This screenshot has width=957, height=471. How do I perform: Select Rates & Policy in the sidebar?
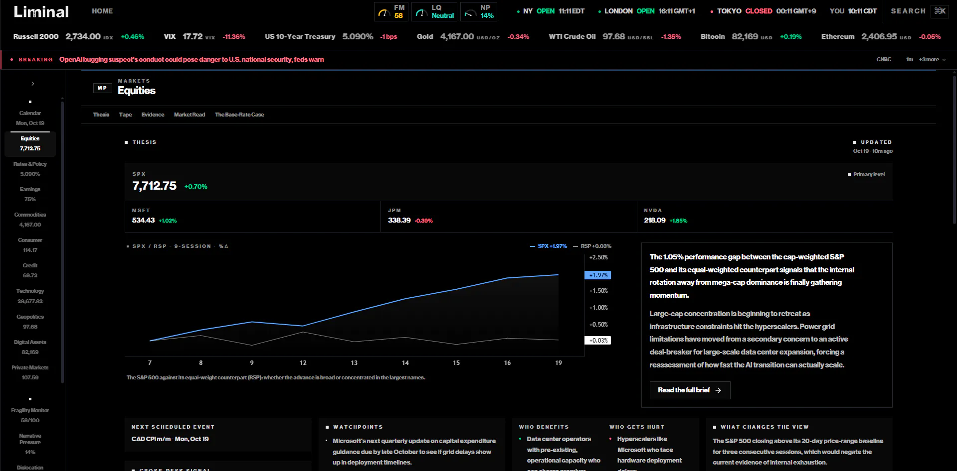click(30, 169)
